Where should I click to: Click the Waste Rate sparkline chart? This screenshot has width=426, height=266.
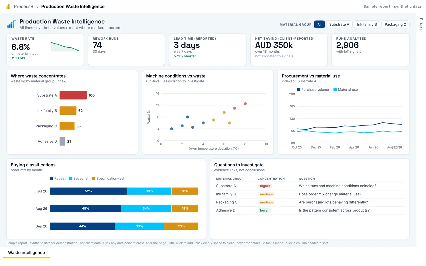click(65, 47)
